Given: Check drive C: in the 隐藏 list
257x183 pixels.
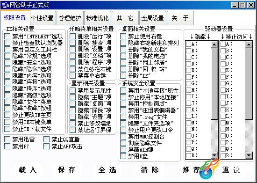Looking at the screenshot, I should [x=188, y=57].
